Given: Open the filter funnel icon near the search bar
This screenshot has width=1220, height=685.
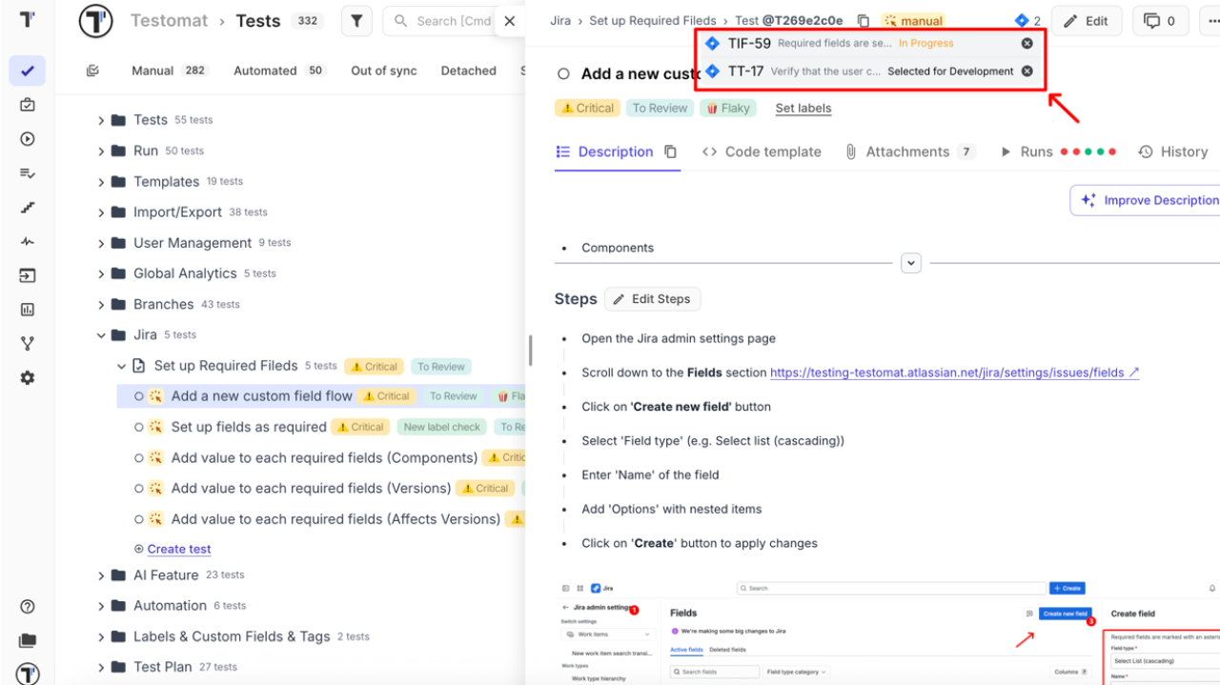Looking at the screenshot, I should click(356, 20).
